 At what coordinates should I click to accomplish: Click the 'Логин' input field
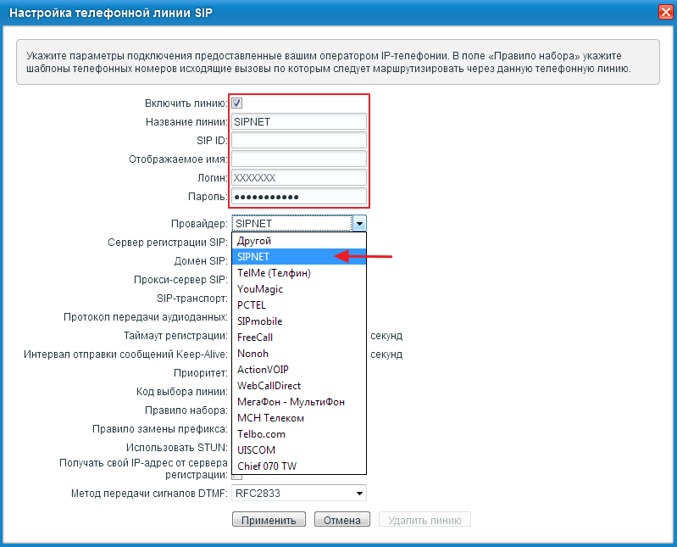pyautogui.click(x=298, y=178)
